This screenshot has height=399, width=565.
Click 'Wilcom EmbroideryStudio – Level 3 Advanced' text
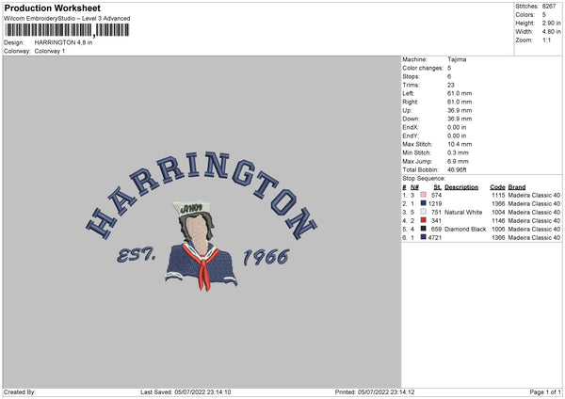pos(67,19)
